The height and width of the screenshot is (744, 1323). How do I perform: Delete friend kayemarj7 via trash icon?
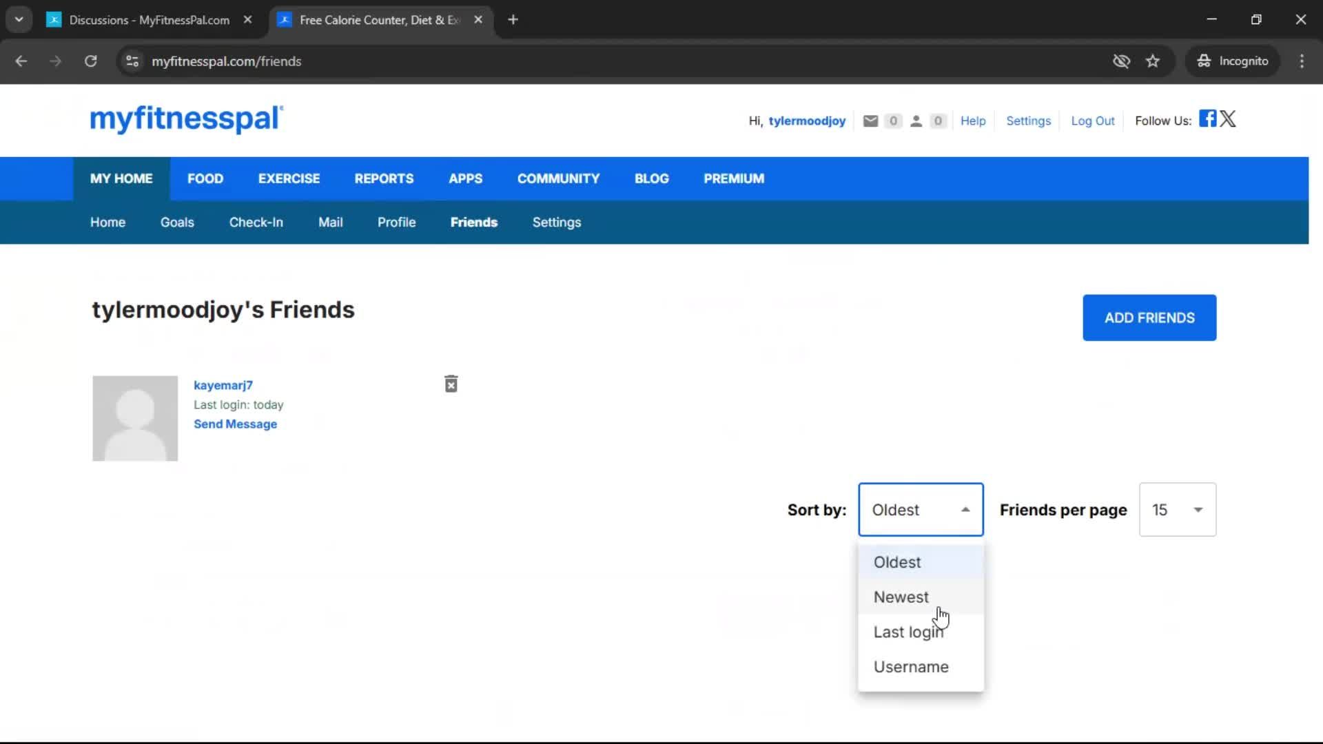click(x=451, y=384)
